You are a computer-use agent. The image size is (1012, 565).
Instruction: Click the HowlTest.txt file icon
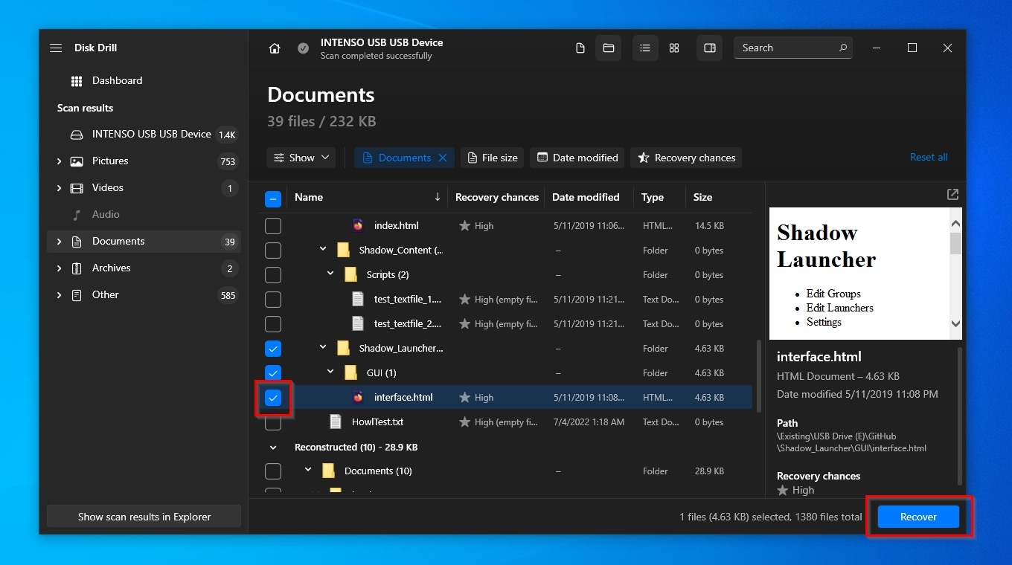click(336, 422)
